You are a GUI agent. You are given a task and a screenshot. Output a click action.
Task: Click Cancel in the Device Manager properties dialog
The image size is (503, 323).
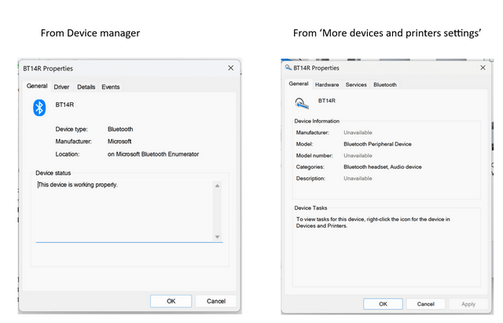click(x=216, y=301)
